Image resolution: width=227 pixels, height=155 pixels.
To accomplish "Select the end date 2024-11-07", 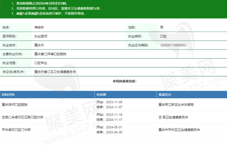I will click(x=114, y=107).
